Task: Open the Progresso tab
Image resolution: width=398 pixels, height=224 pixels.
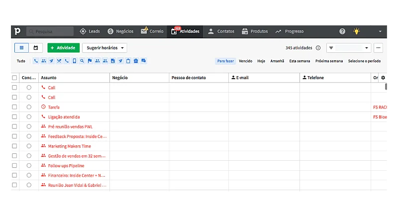Action: (290, 31)
